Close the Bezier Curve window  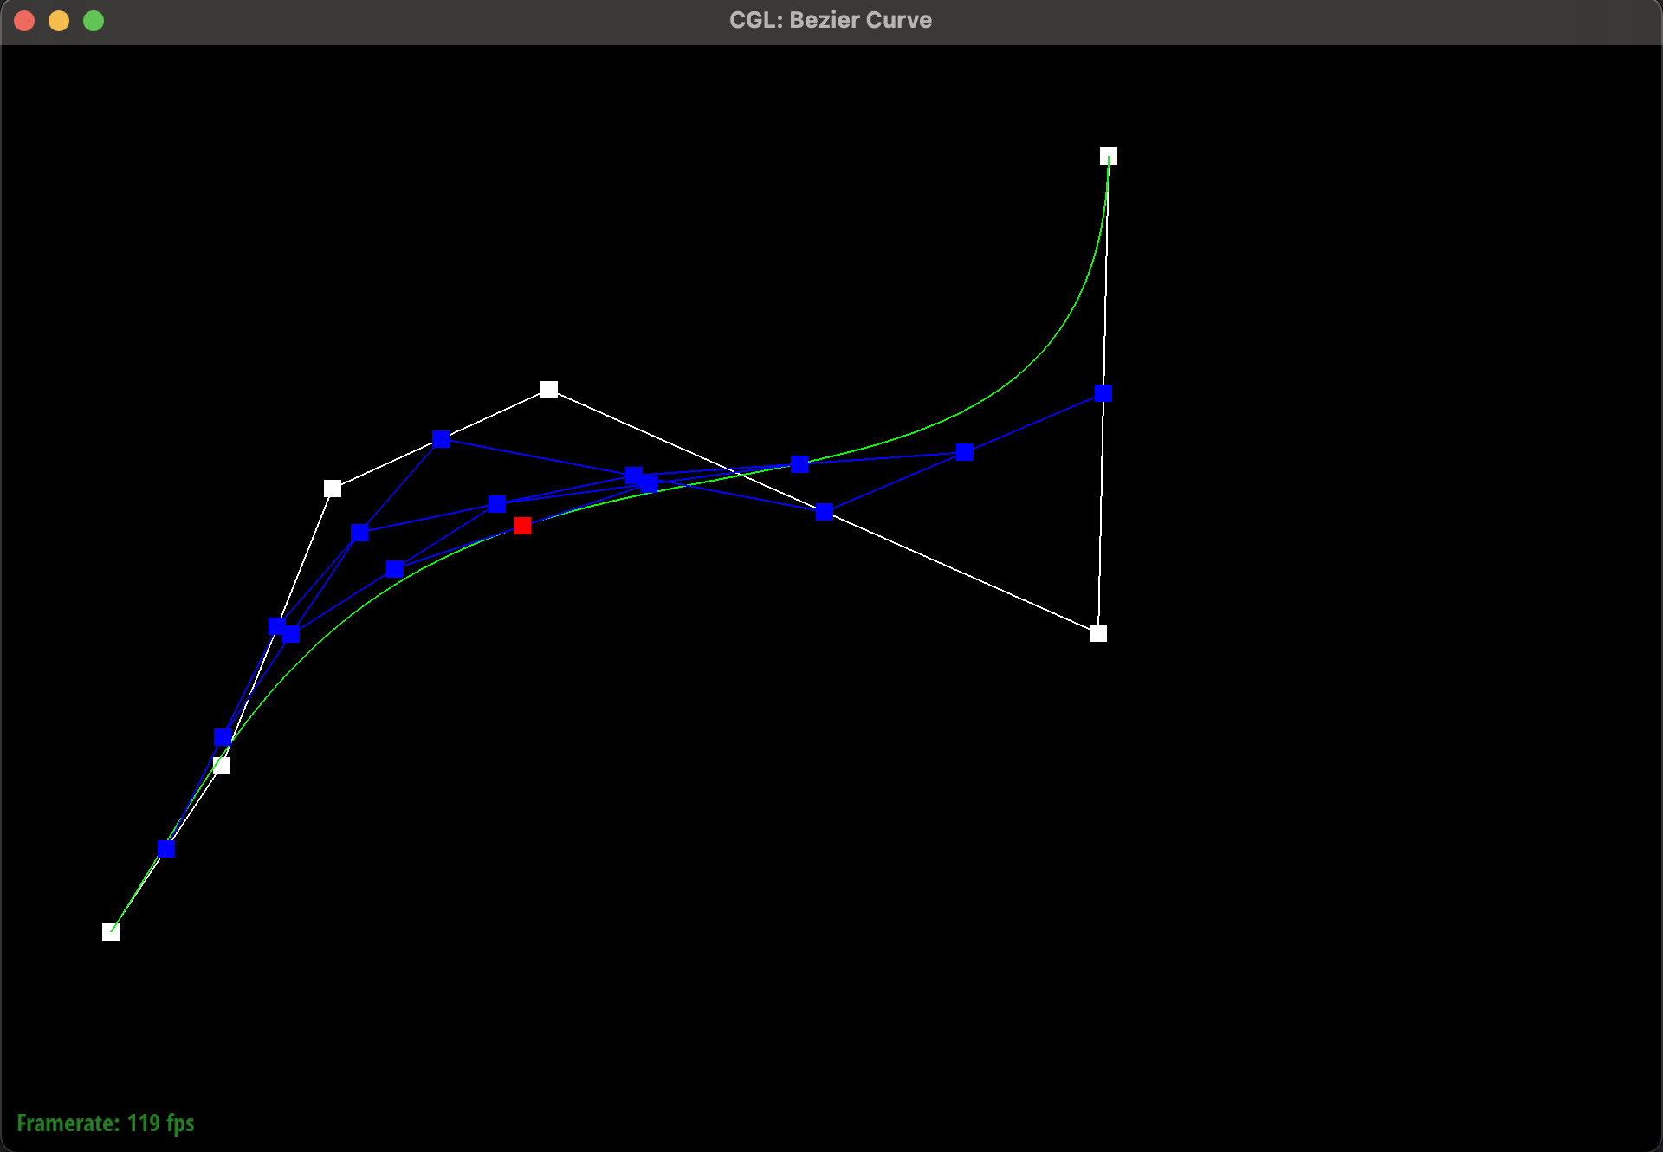[x=24, y=21]
